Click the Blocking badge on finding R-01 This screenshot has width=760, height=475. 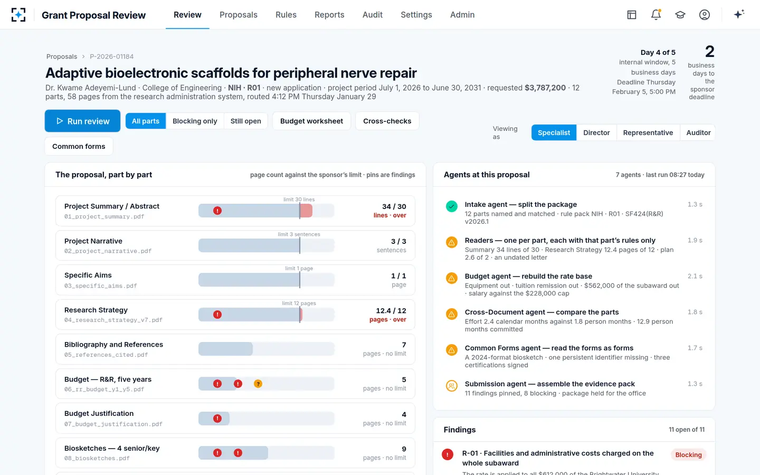688,455
